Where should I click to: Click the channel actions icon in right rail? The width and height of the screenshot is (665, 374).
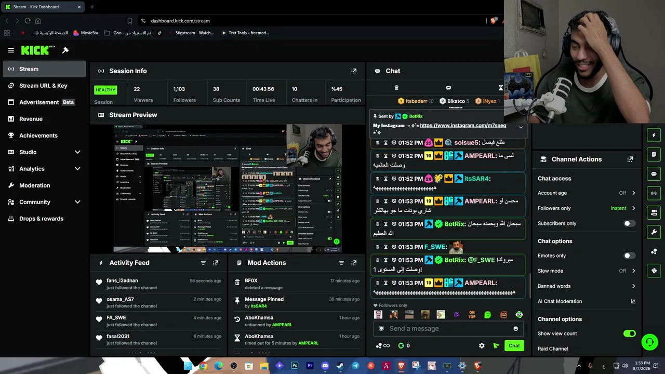654,212
